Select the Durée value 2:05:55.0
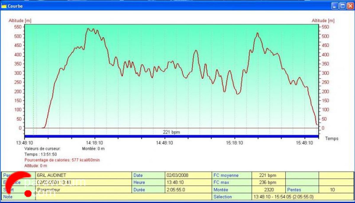Viewport: 355px width, 203px height. tap(176, 190)
